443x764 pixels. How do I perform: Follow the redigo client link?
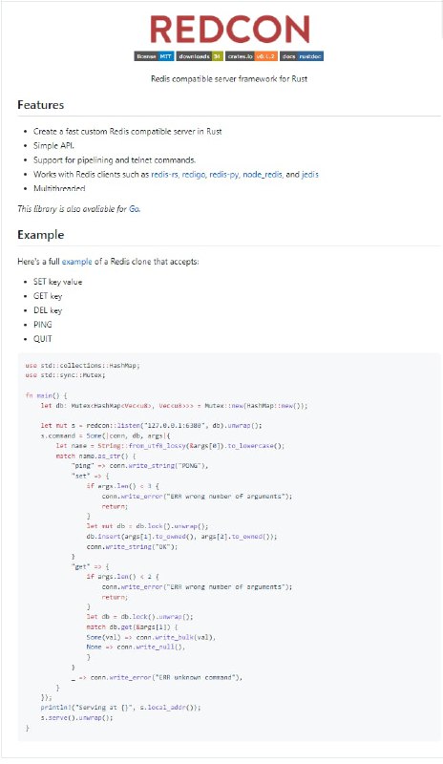pyautogui.click(x=194, y=174)
